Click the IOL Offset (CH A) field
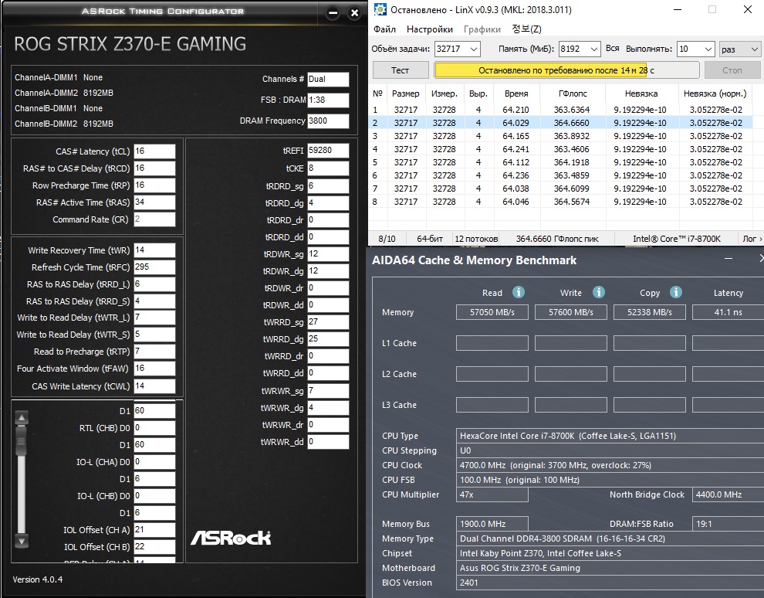This screenshot has height=598, width=764. (x=154, y=530)
